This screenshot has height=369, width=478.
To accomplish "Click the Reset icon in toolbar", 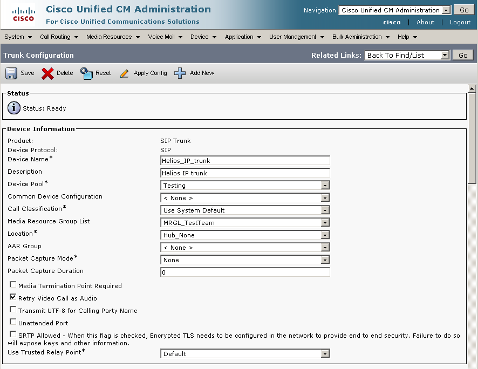I will click(86, 73).
